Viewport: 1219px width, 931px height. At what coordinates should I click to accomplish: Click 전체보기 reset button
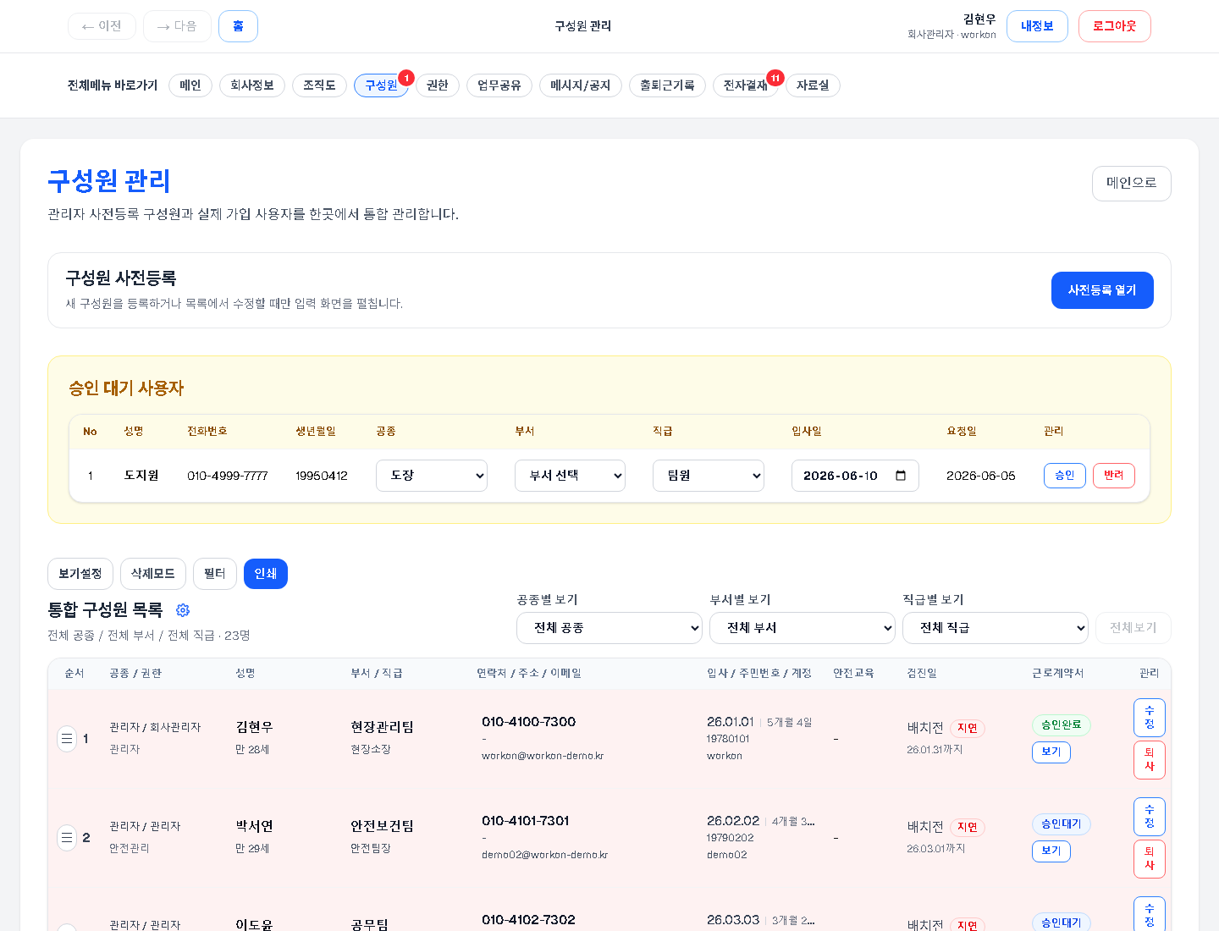[x=1134, y=628]
